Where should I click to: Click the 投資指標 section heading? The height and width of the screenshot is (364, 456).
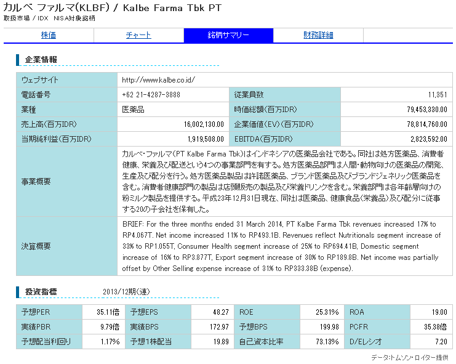41,292
